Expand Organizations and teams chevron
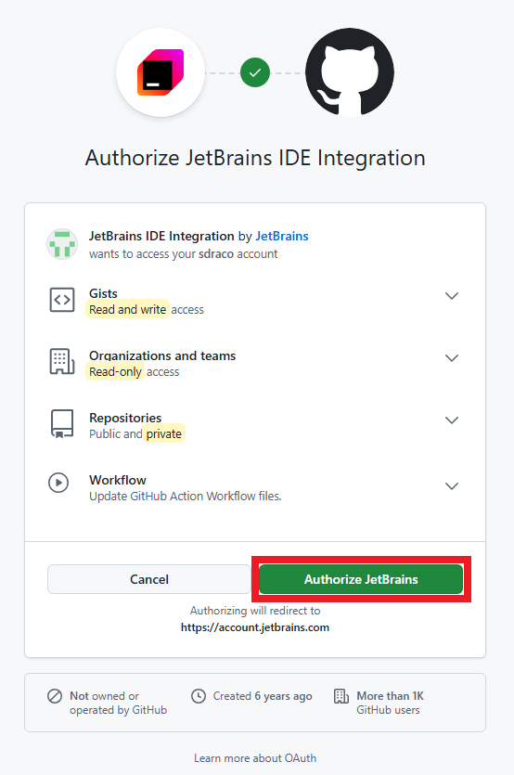The image size is (514, 775). [x=452, y=358]
